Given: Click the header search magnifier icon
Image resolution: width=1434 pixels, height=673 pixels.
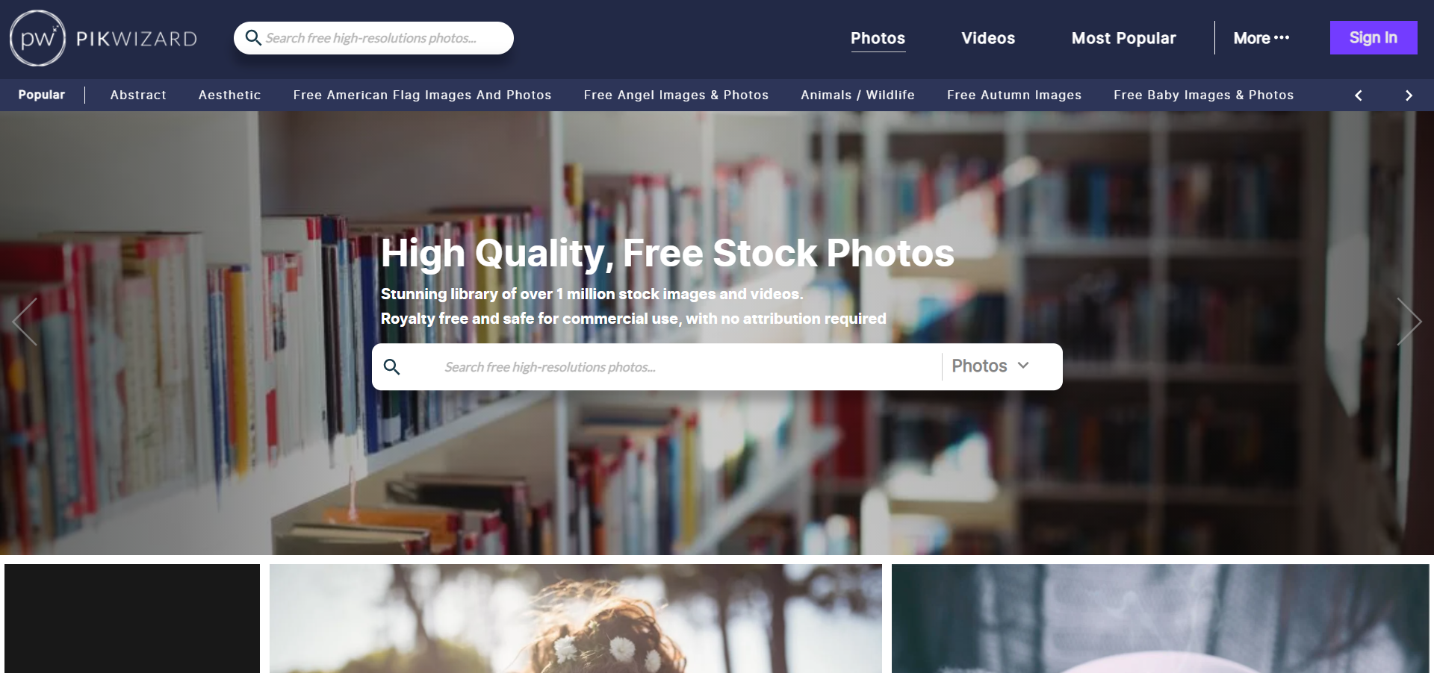Looking at the screenshot, I should pos(253,37).
